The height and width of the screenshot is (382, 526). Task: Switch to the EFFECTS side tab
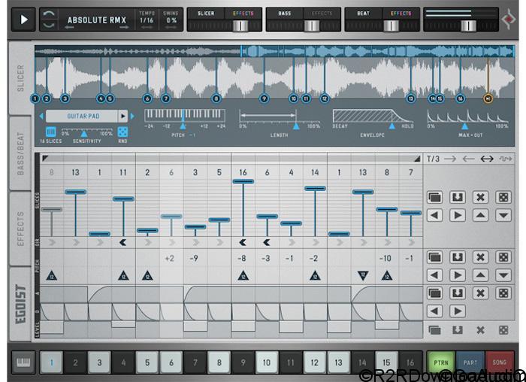[20, 229]
